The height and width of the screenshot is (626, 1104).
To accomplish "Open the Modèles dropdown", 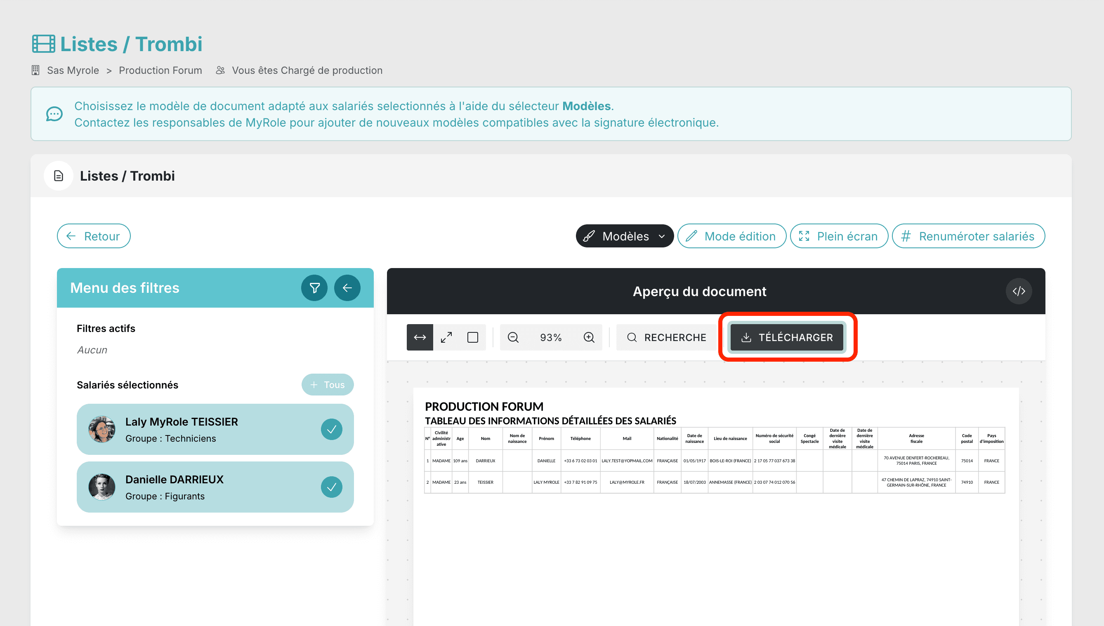I will pyautogui.click(x=625, y=236).
